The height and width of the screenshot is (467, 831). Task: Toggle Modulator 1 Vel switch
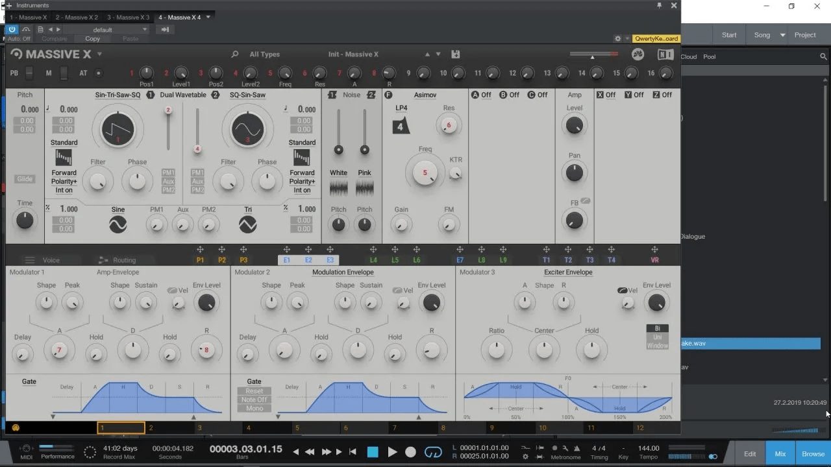point(173,291)
